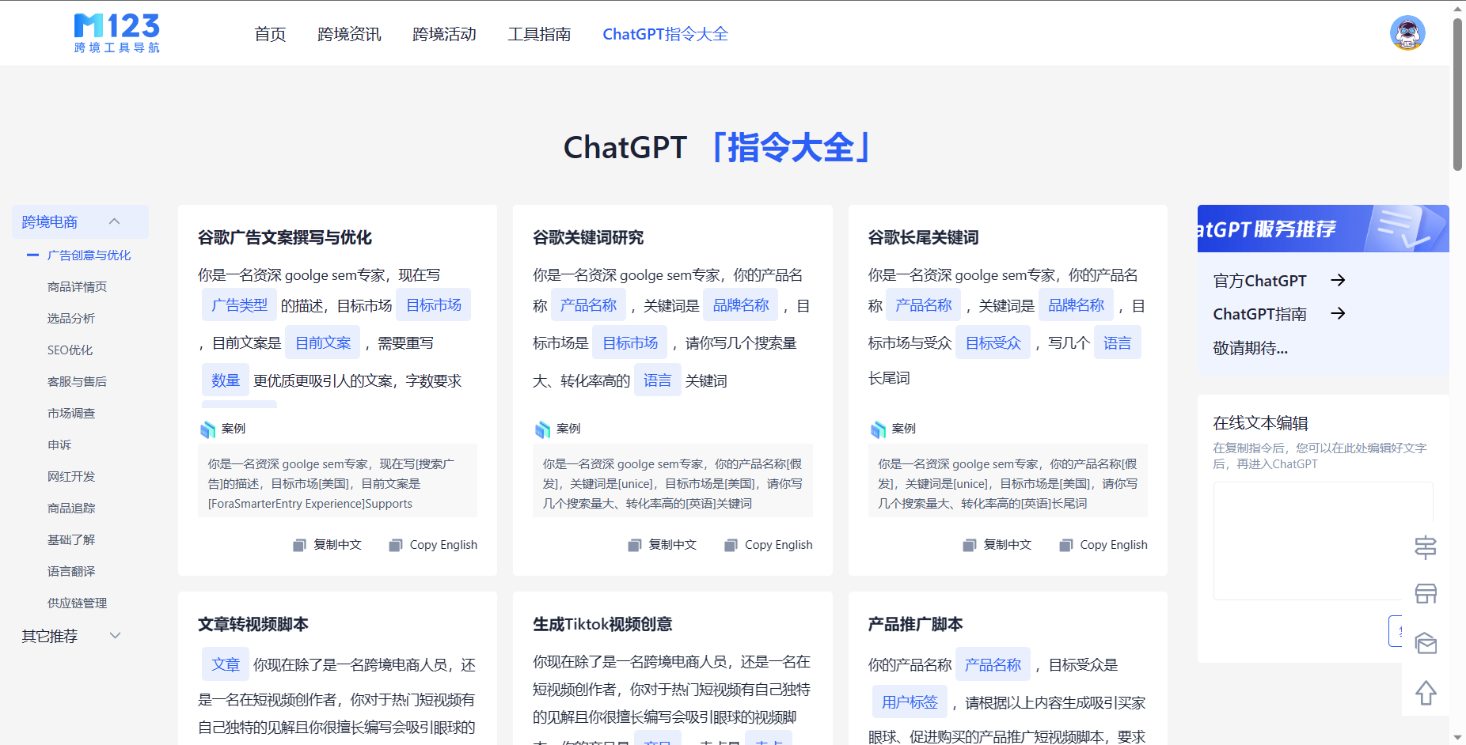This screenshot has height=745, width=1466.
Task: Open the 跨境资讯 nav item
Action: (349, 34)
